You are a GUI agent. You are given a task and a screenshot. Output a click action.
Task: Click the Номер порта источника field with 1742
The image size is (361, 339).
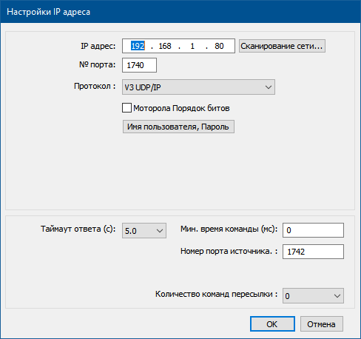[313, 252]
